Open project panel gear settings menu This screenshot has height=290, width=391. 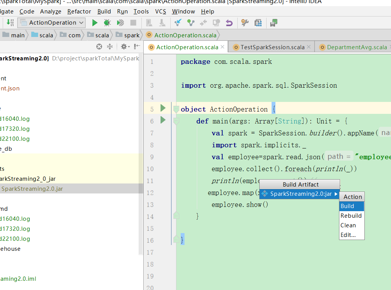pyautogui.click(x=125, y=47)
